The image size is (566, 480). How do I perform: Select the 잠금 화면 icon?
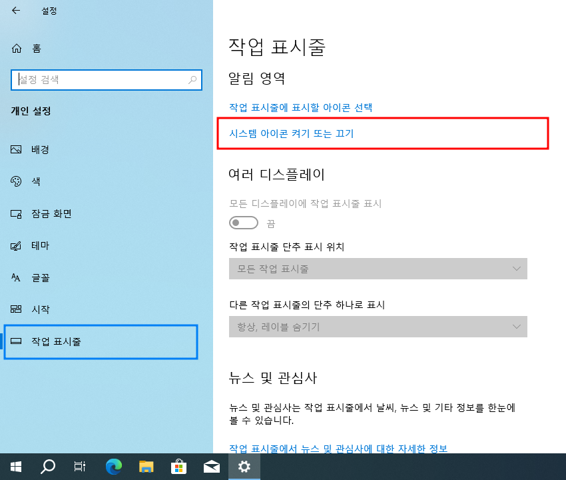click(16, 213)
